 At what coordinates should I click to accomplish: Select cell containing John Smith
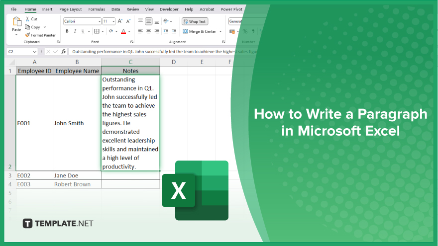(77, 123)
